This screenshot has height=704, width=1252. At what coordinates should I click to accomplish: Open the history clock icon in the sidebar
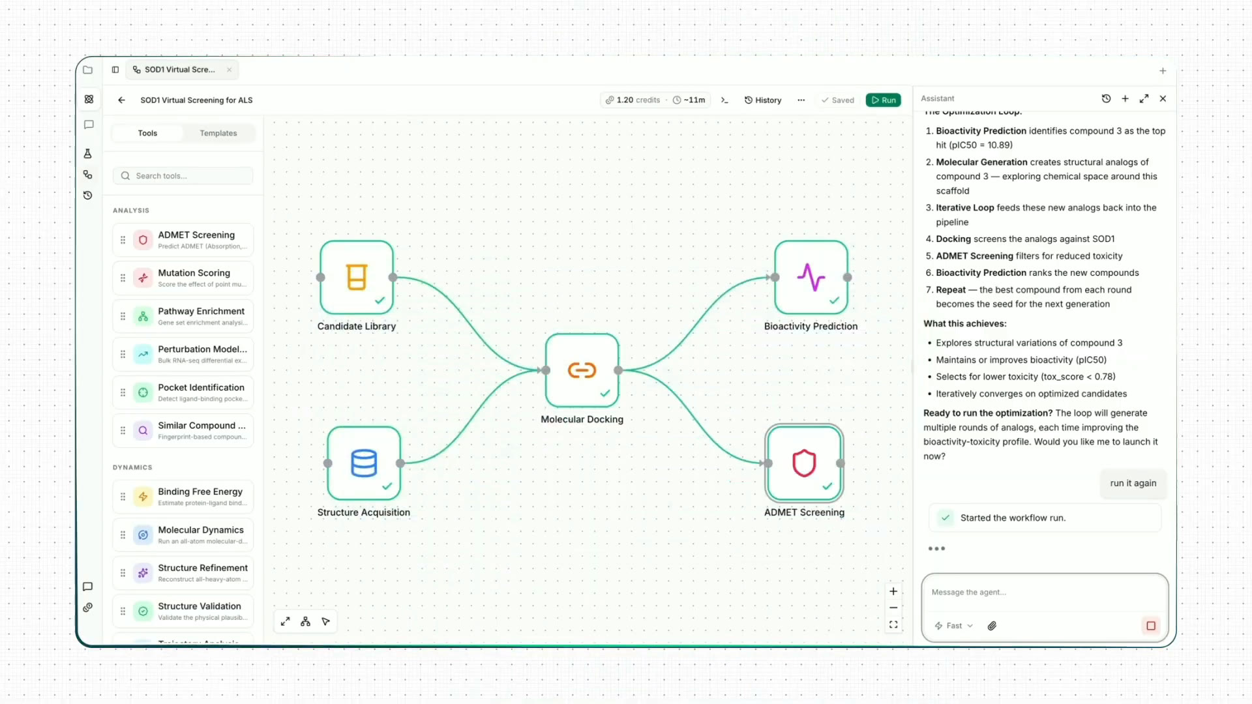coord(87,196)
